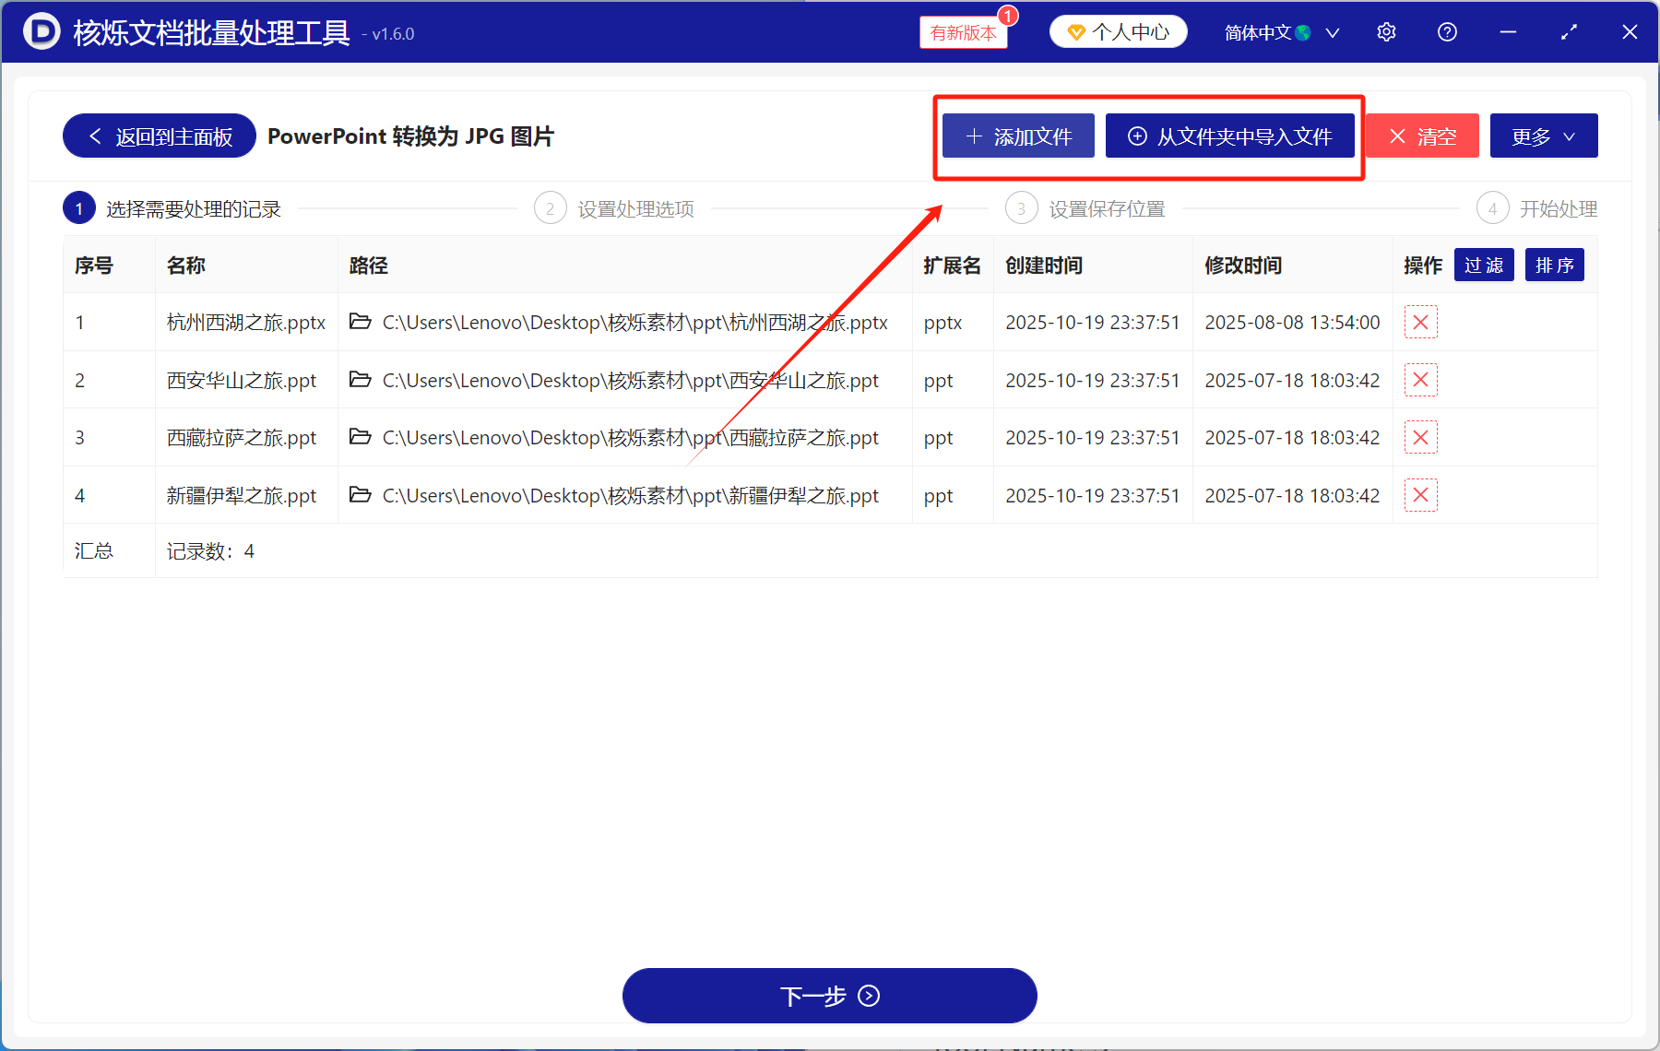Maximize the application window

pos(1569,32)
